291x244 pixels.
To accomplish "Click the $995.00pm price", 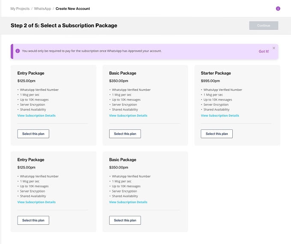I will click(x=210, y=81).
